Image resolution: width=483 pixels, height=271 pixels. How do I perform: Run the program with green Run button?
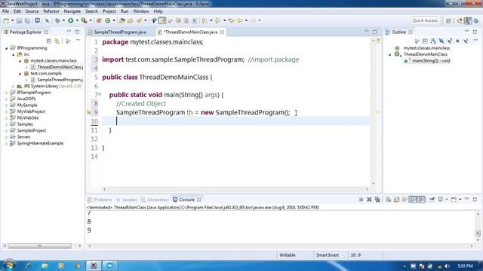(x=70, y=20)
